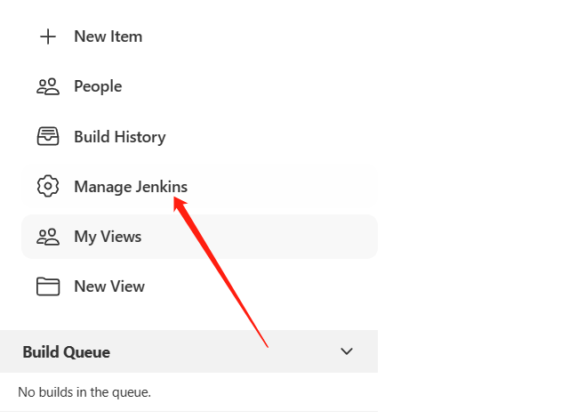Viewport: 561px width, 419px height.
Task: Click the Build History inbox tray icon
Action: click(x=48, y=136)
